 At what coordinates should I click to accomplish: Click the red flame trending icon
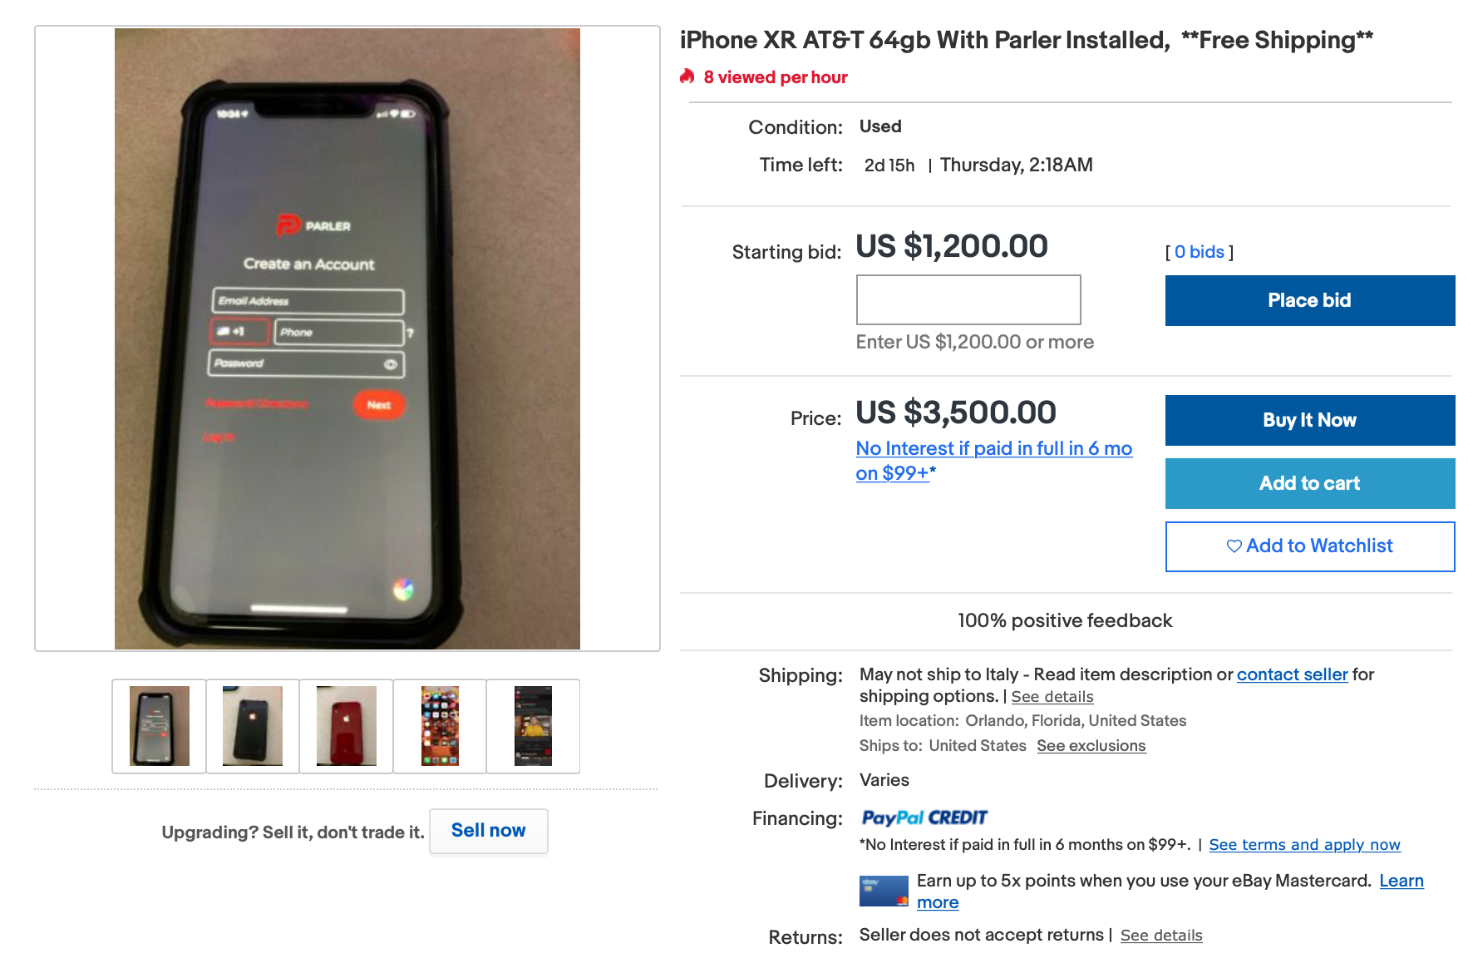coord(687,77)
